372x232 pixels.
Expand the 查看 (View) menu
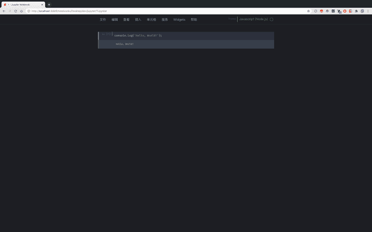click(126, 19)
